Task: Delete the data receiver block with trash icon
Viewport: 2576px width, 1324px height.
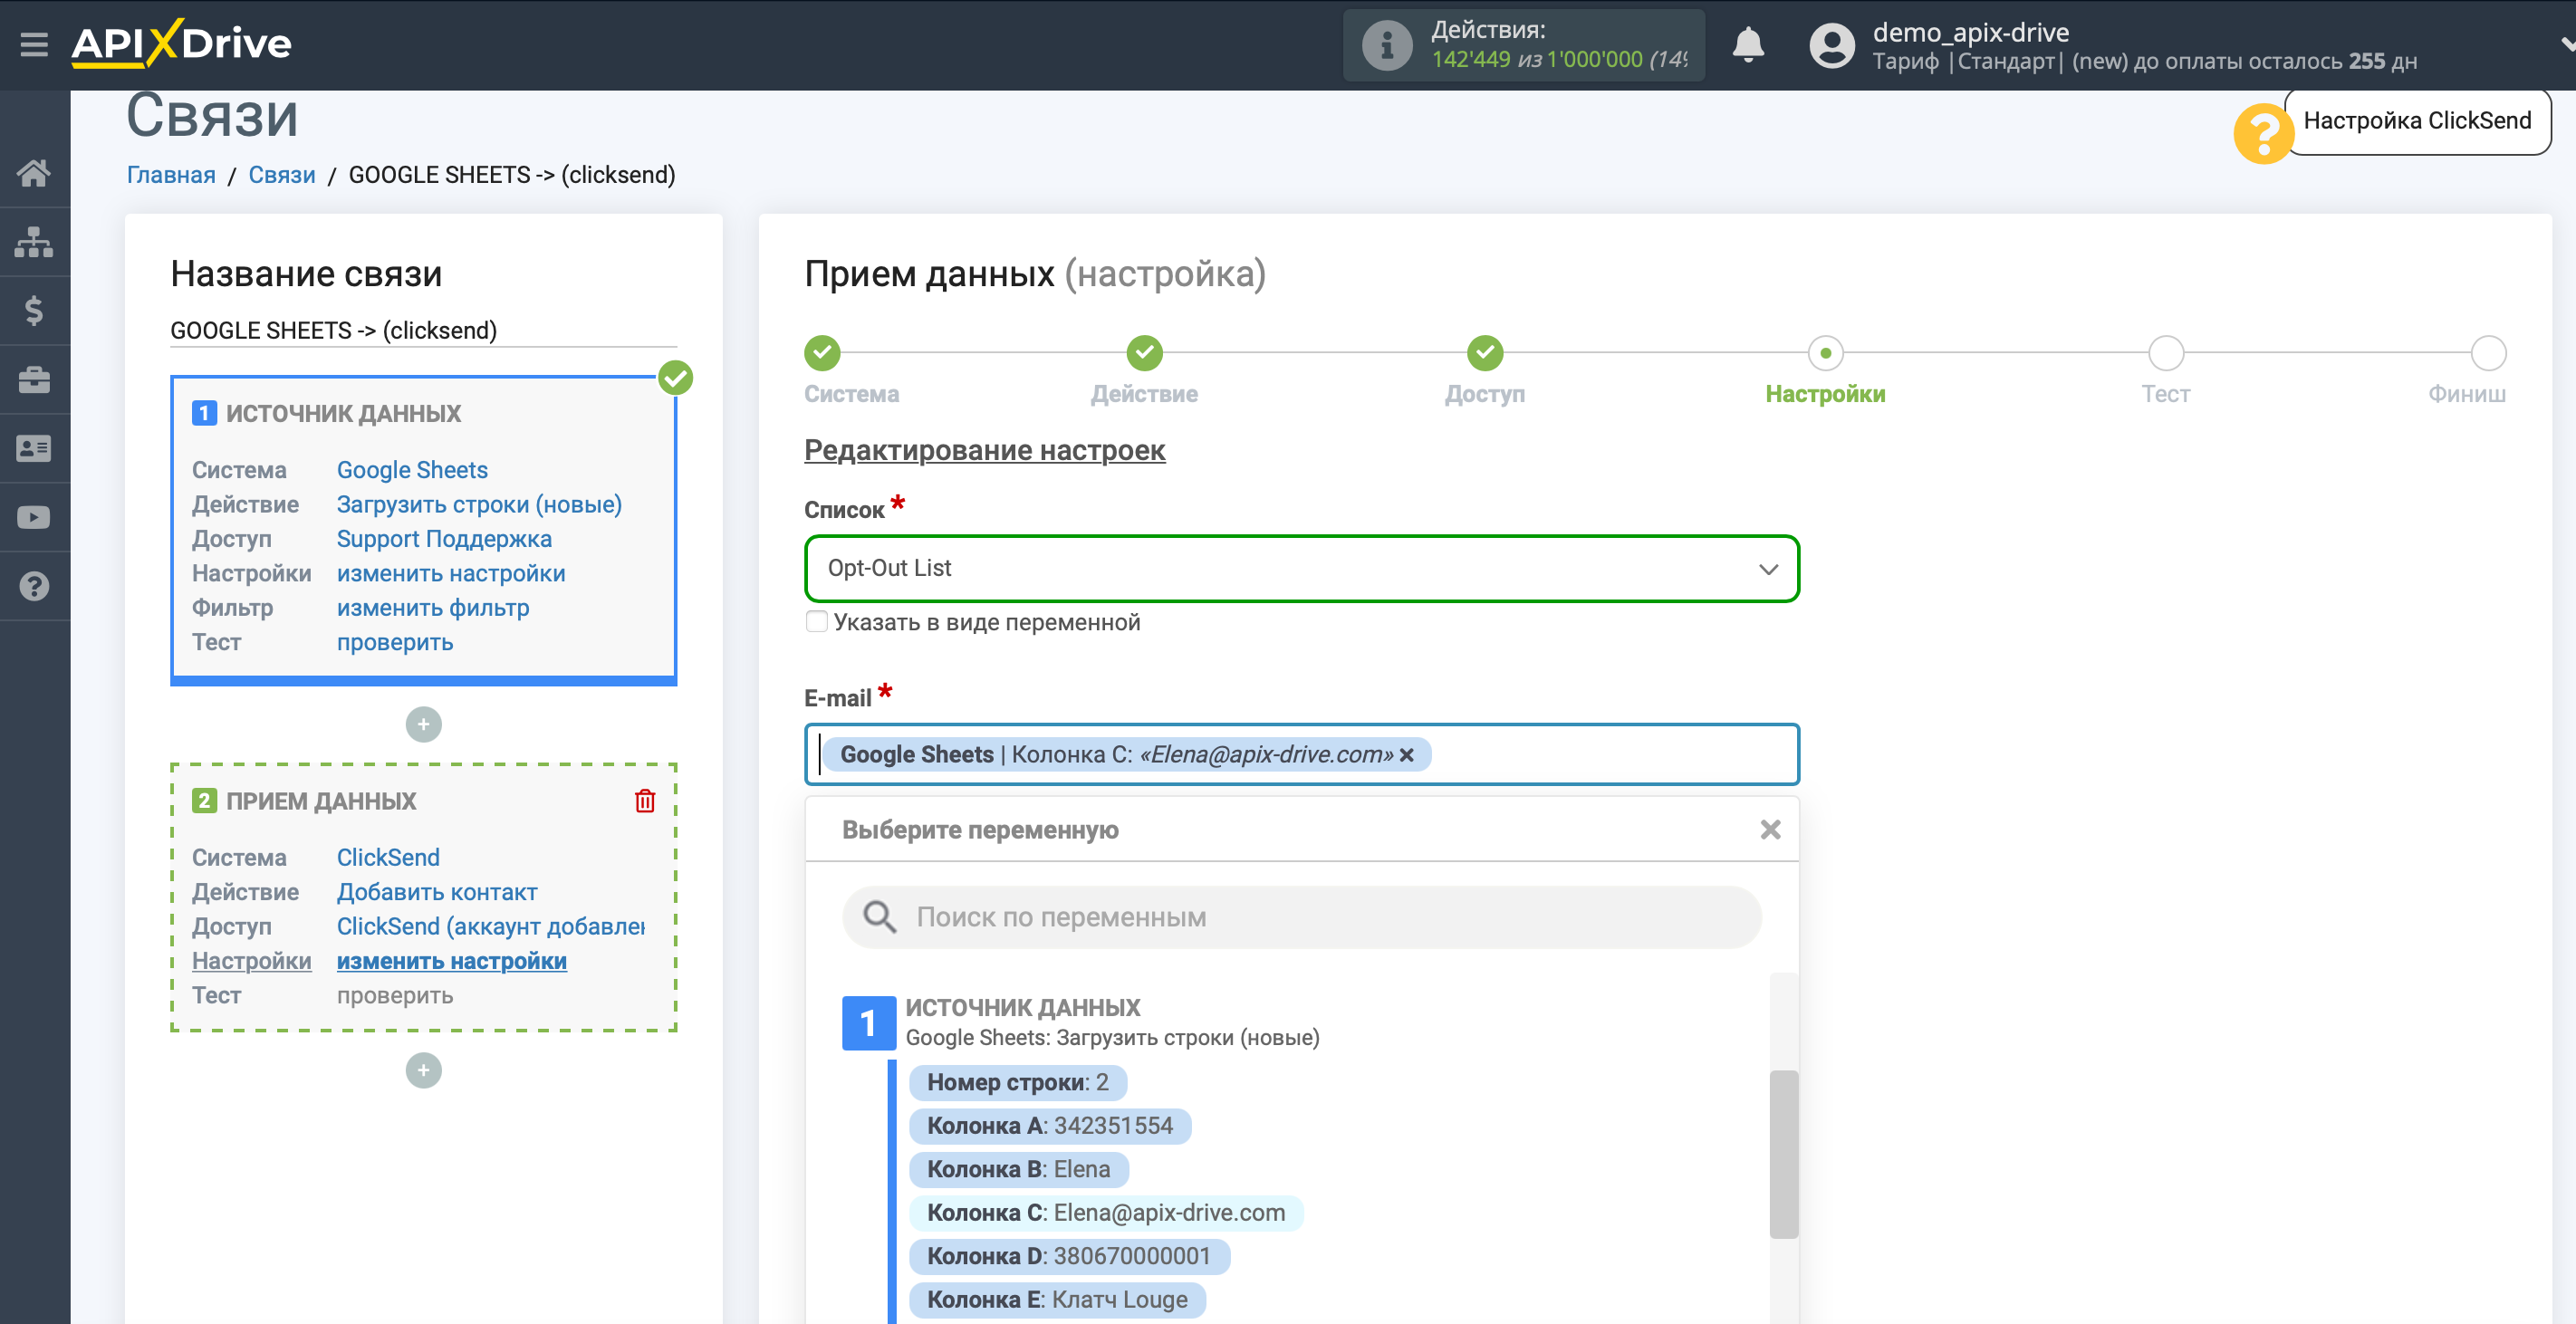Action: [x=645, y=800]
